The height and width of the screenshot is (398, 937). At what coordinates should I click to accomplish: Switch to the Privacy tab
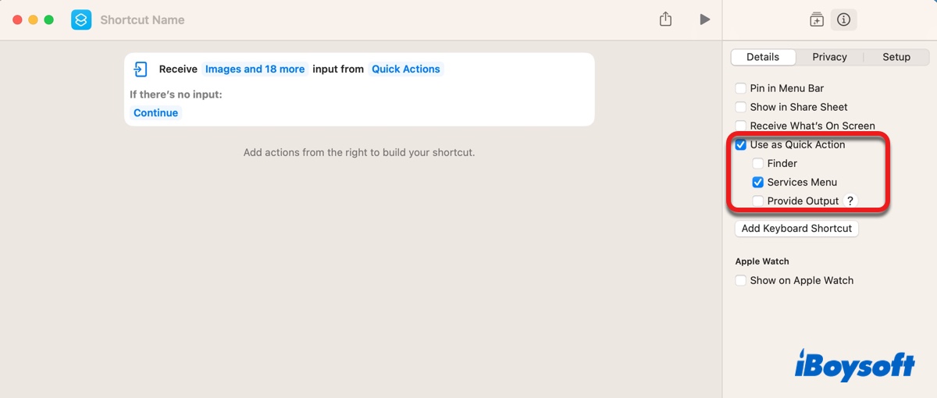pyautogui.click(x=829, y=57)
